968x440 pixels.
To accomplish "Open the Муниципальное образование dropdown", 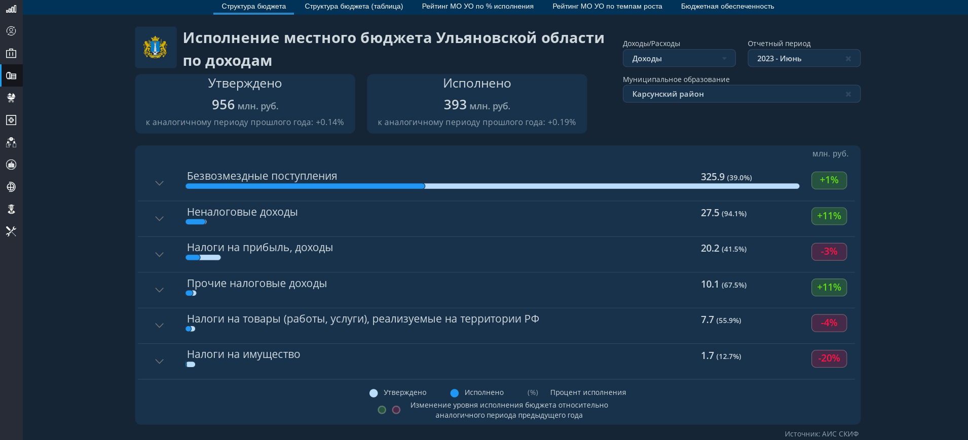I will click(x=741, y=94).
